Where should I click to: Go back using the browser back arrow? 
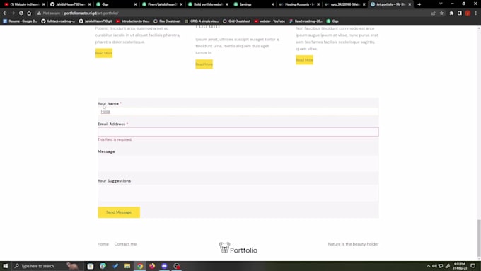[5, 13]
